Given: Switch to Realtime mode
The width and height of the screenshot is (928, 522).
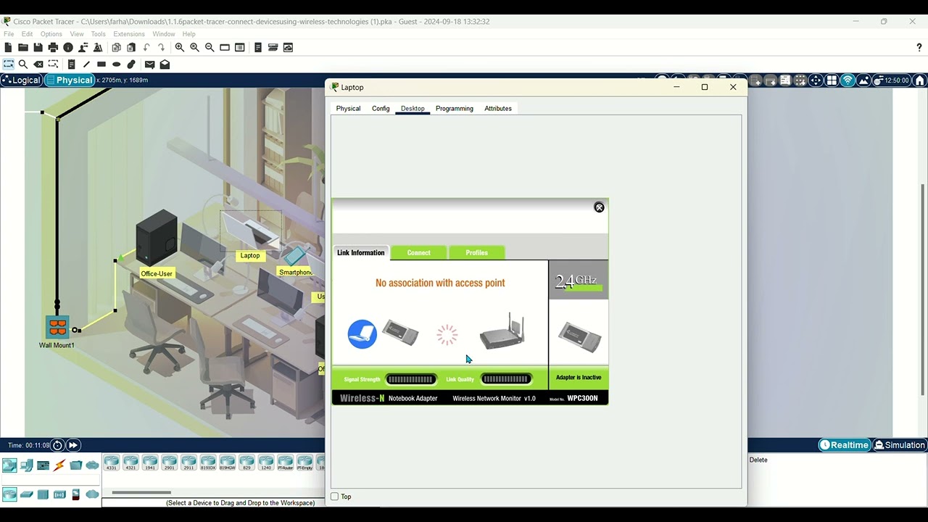Looking at the screenshot, I should [844, 445].
